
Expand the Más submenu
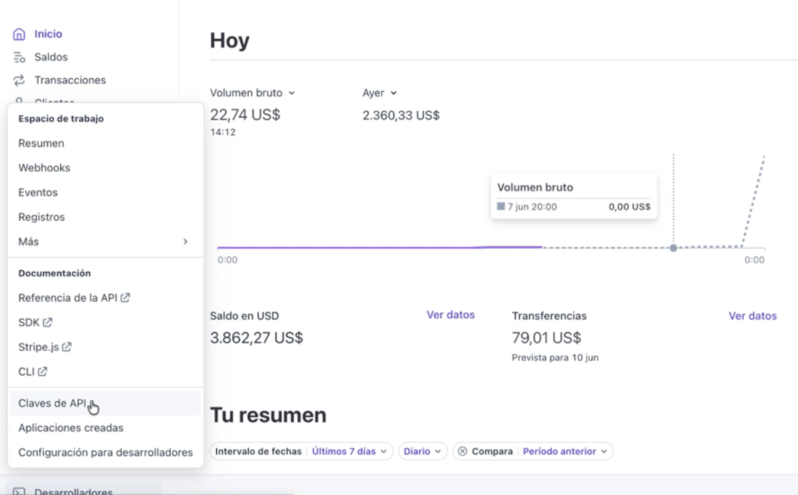(x=105, y=242)
